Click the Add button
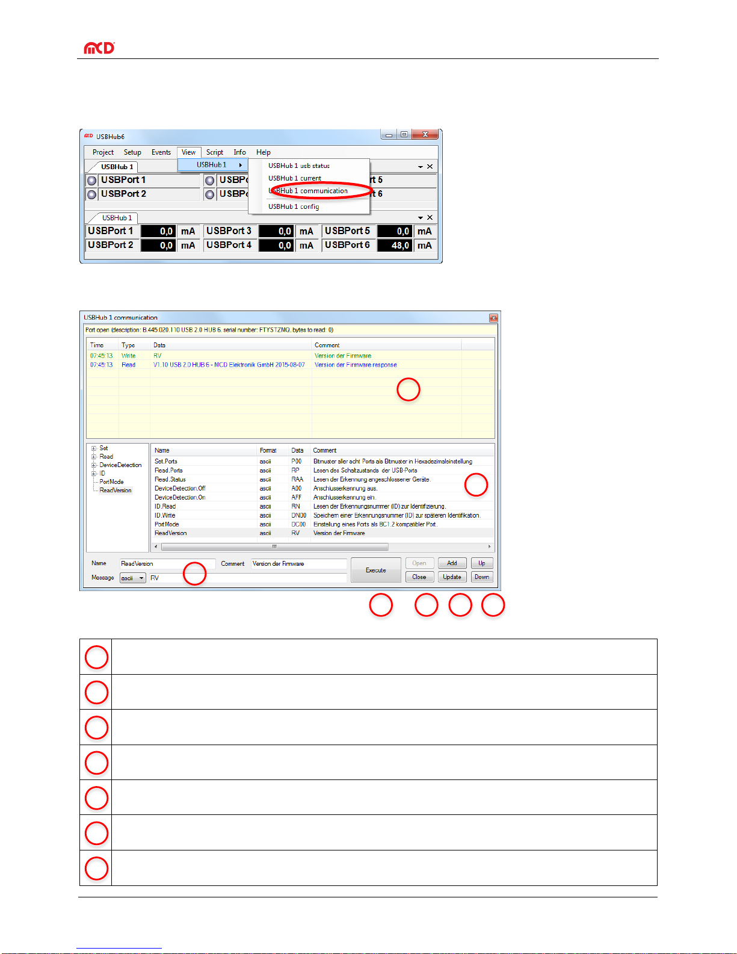The image size is (737, 954). (452, 563)
